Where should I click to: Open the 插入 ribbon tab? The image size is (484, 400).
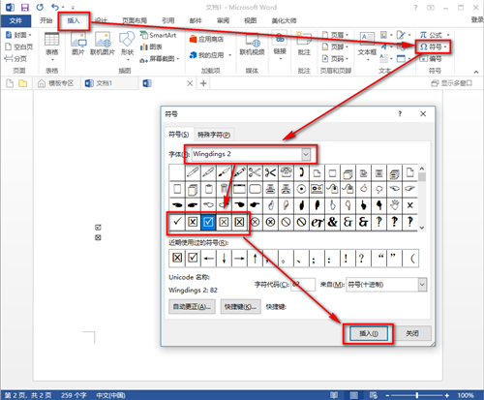pos(74,21)
